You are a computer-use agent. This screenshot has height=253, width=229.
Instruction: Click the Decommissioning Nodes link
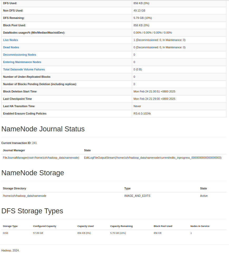click(20, 55)
